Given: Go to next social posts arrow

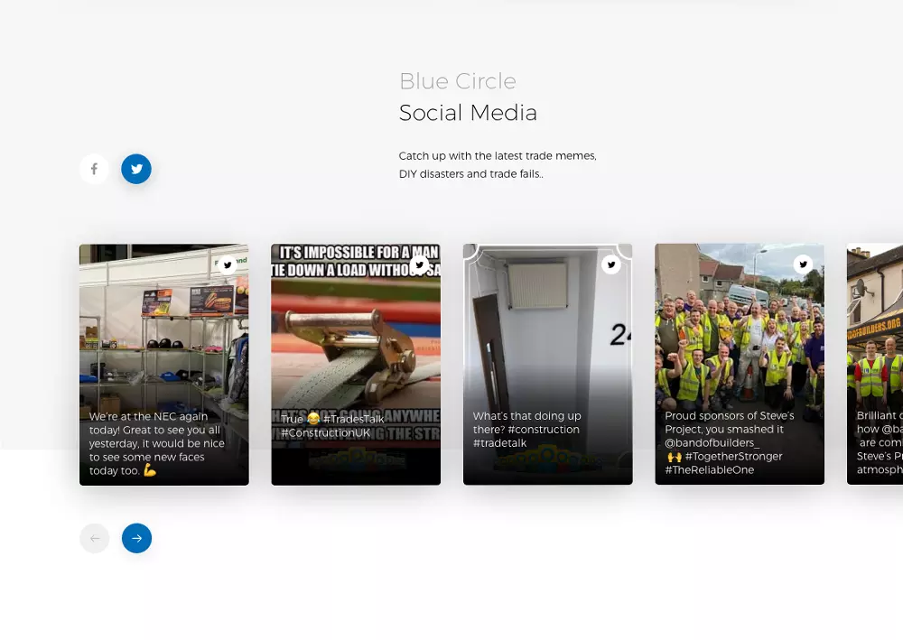Looking at the screenshot, I should pos(136,538).
